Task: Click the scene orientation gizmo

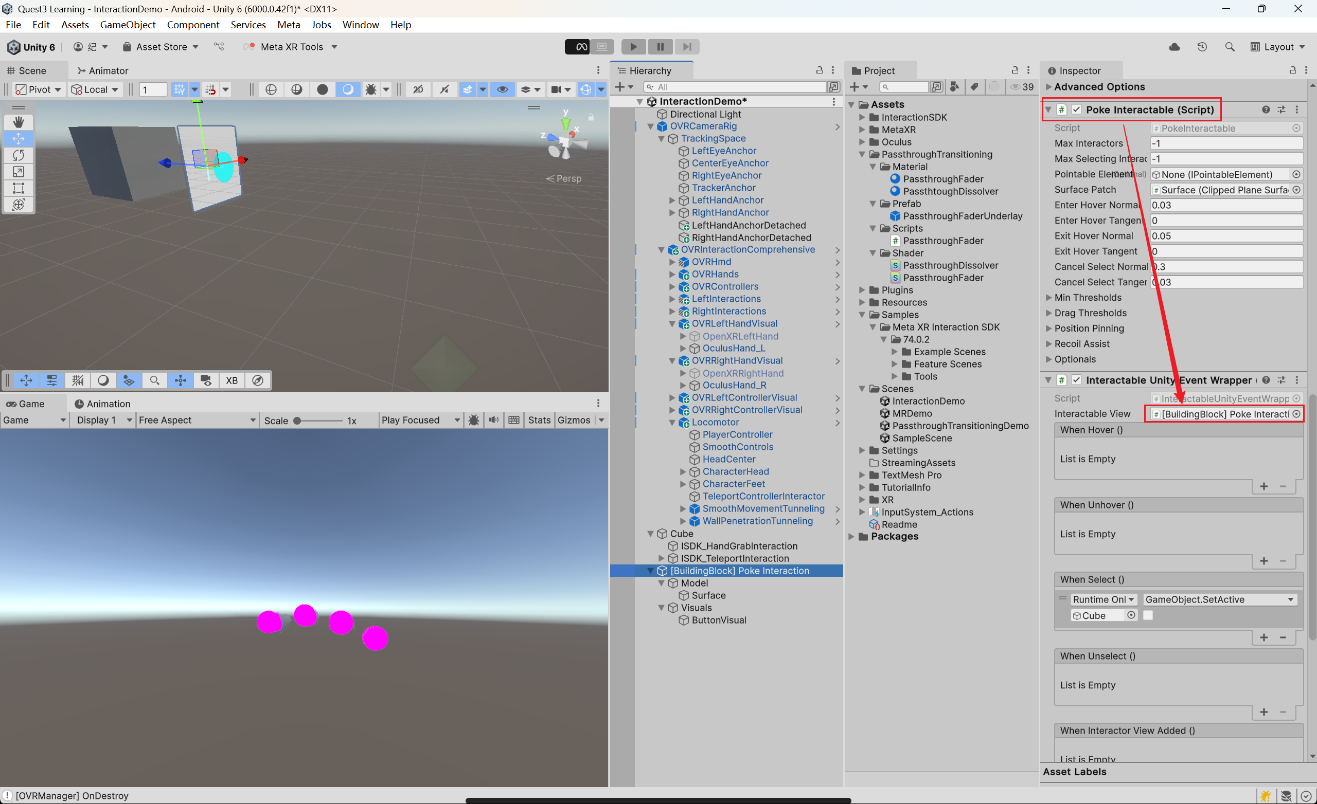Action: (565, 140)
